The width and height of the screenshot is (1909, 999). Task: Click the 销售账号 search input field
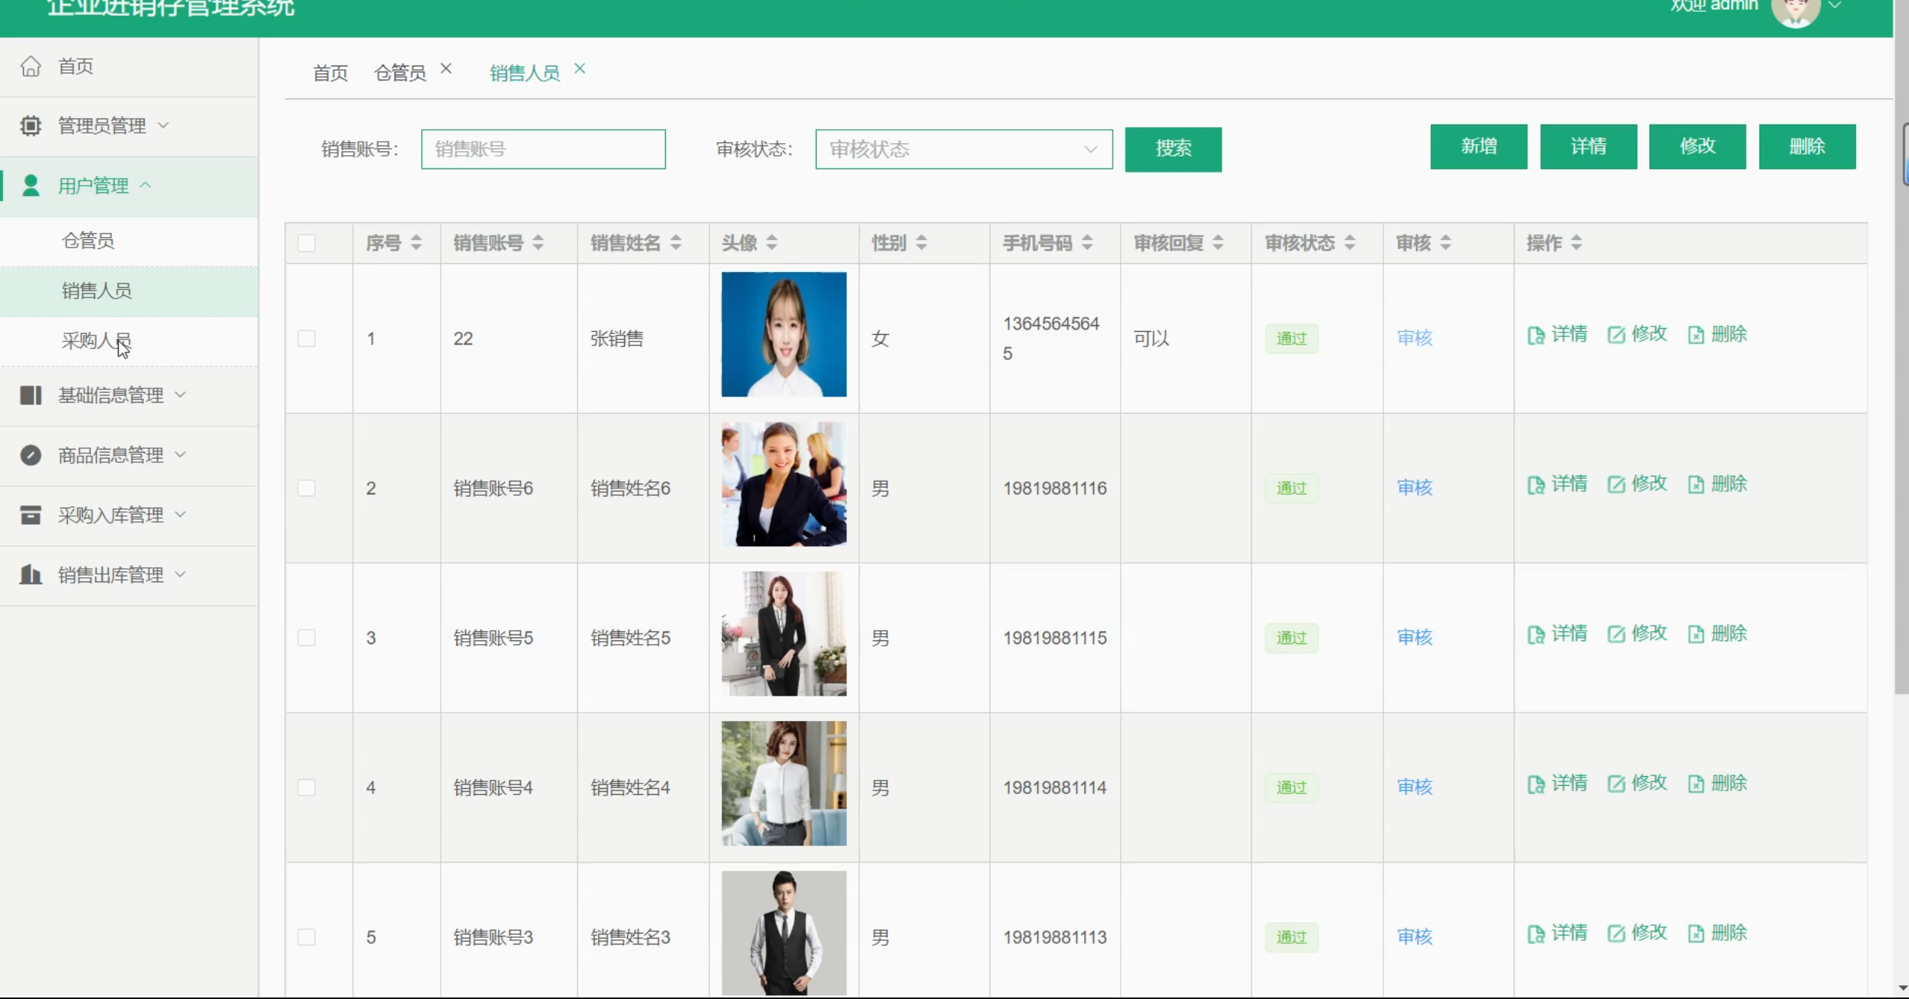543,149
